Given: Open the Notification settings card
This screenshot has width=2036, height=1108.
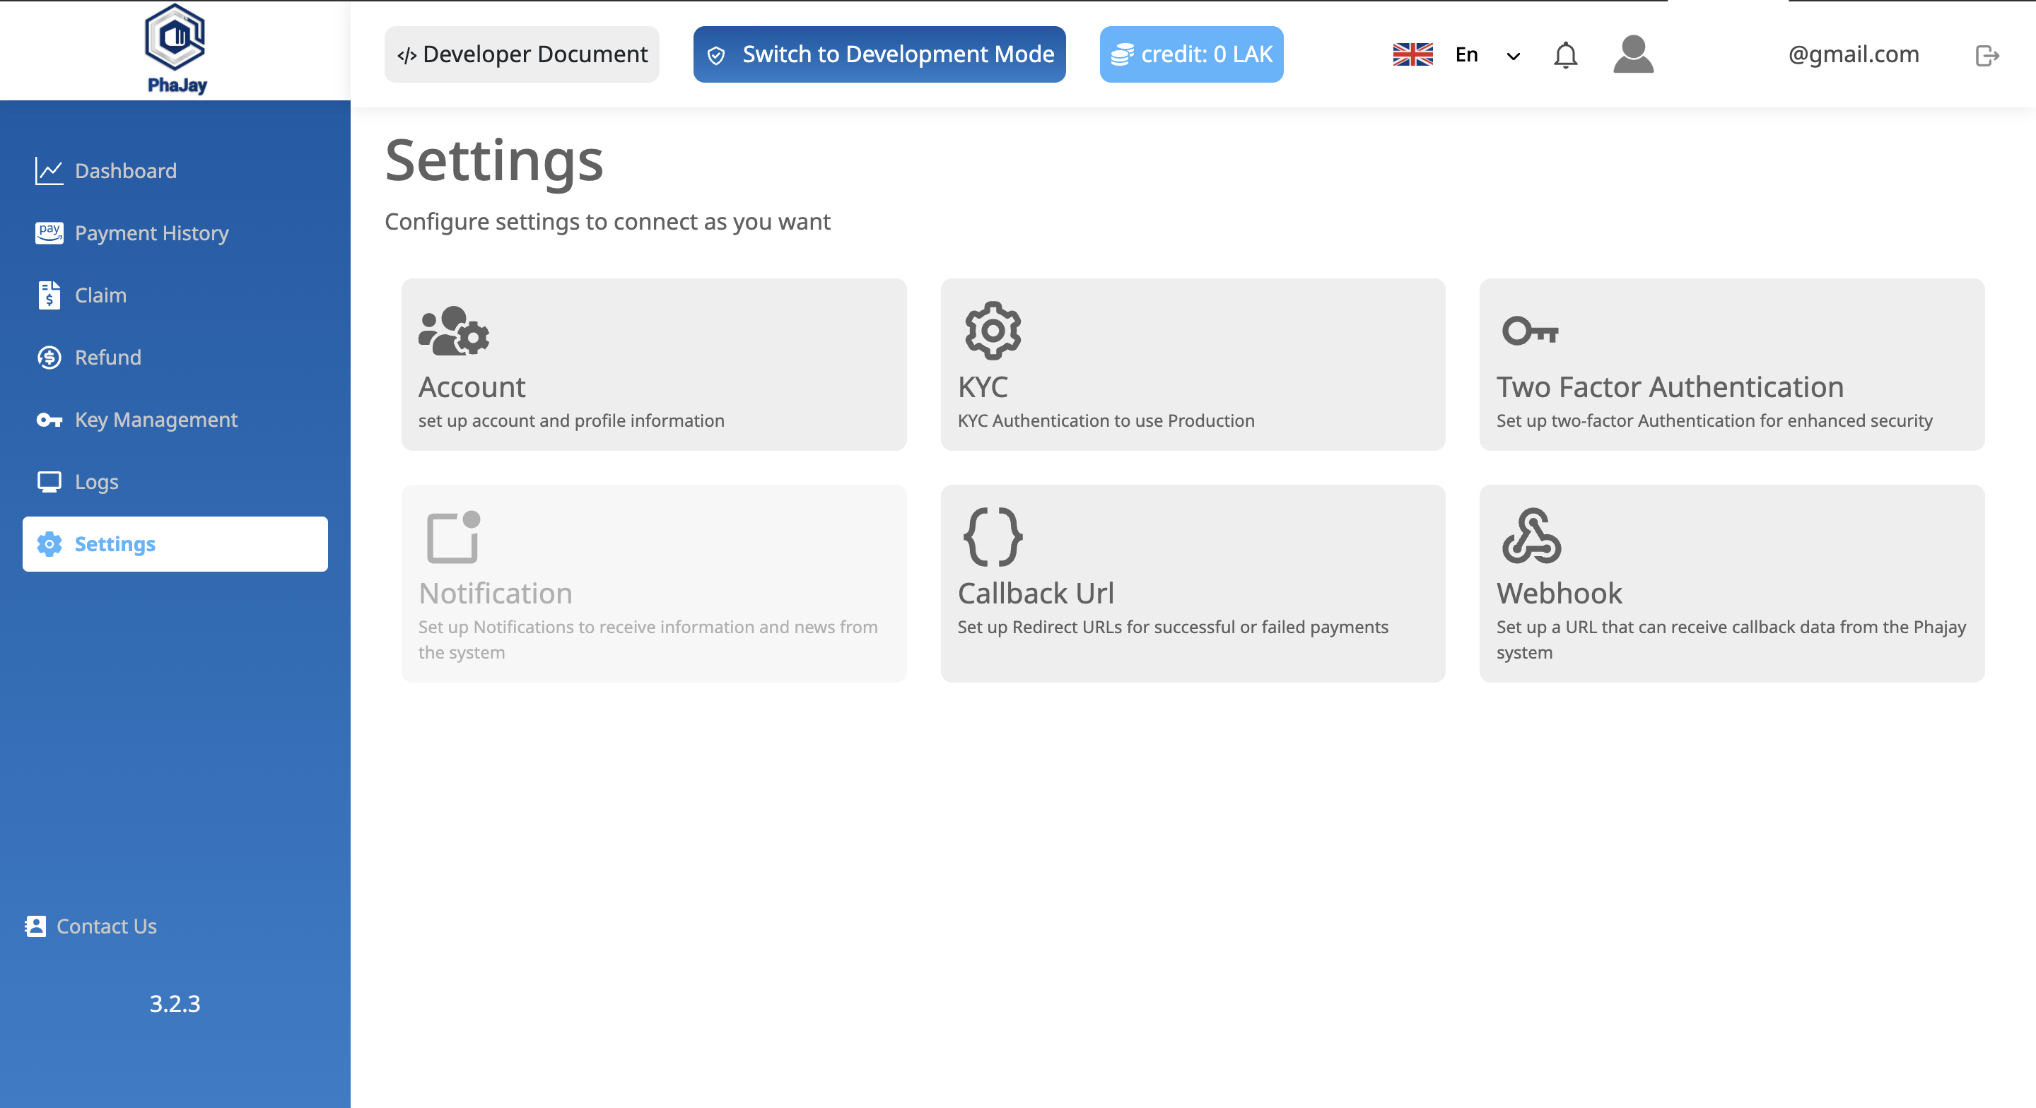Looking at the screenshot, I should tap(654, 583).
